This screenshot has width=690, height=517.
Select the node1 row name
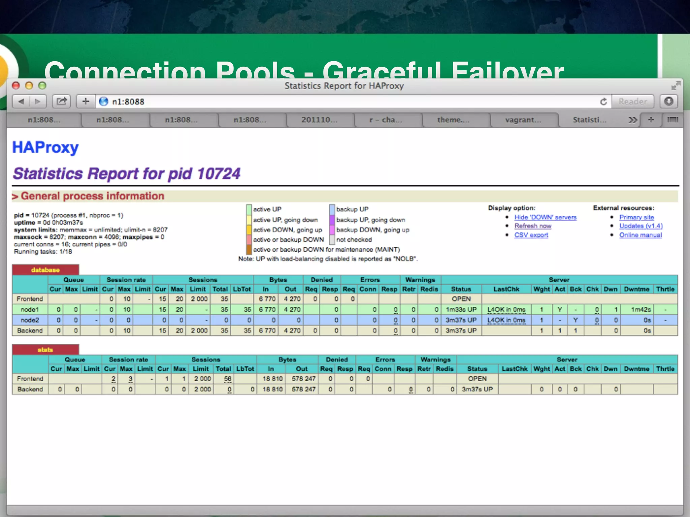(x=30, y=309)
